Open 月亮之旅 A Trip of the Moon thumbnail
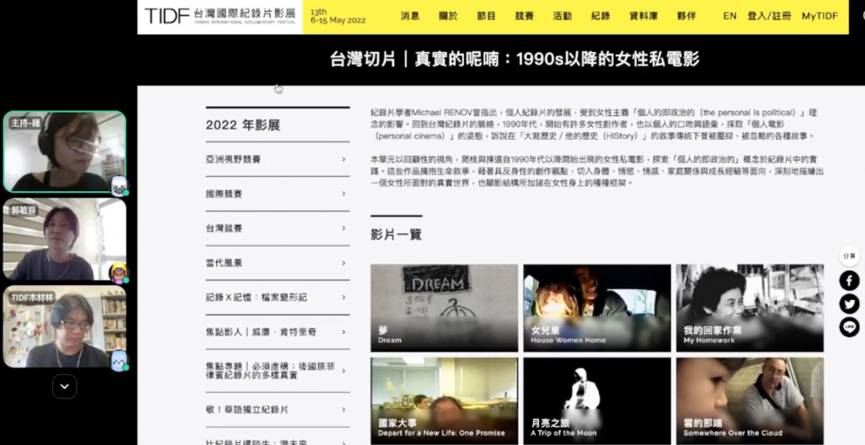The height and width of the screenshot is (445, 865). pyautogui.click(x=597, y=401)
